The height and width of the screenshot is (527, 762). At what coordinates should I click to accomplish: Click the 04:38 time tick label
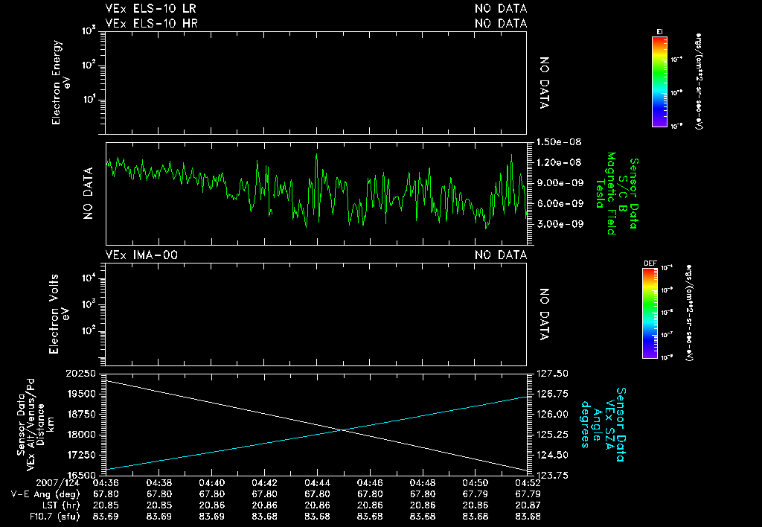159,484
